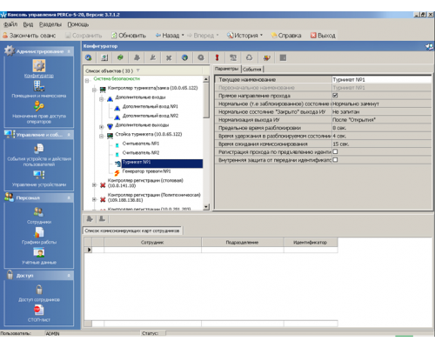Open the Вид menu
The image size is (435, 348).
tap(28, 24)
